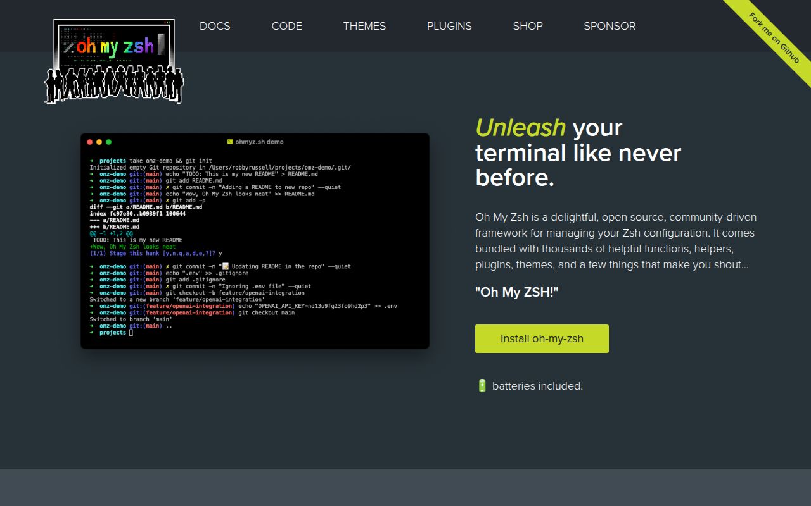Click the 'index fc97e80..b0939f1' terminal line
This screenshot has height=506, width=811.
[x=137, y=214]
